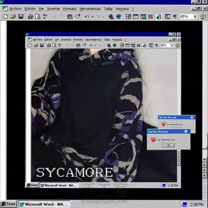Run the ABC spelling check in the outer toolbar

[45, 16]
